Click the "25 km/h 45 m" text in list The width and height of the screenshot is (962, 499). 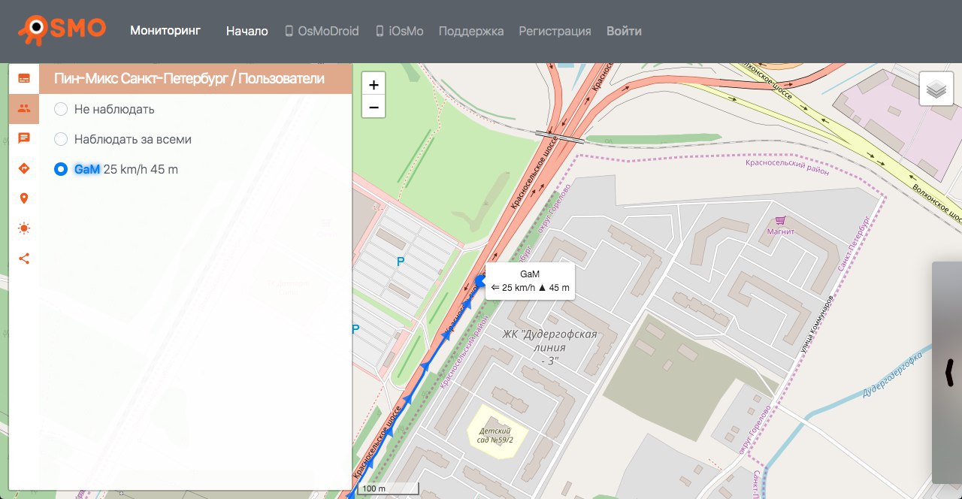141,169
